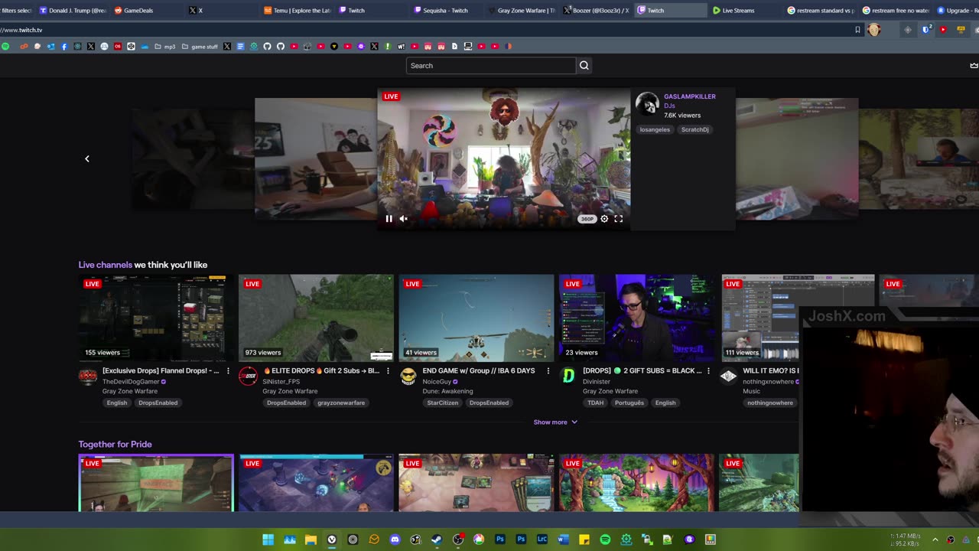Screen dimensions: 979x551
Task: Open the mp3 bookmarks folder
Action: [x=164, y=47]
